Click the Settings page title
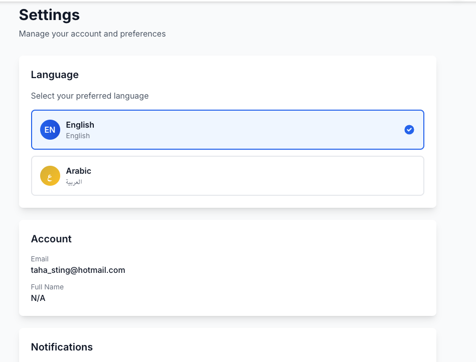 tap(49, 15)
